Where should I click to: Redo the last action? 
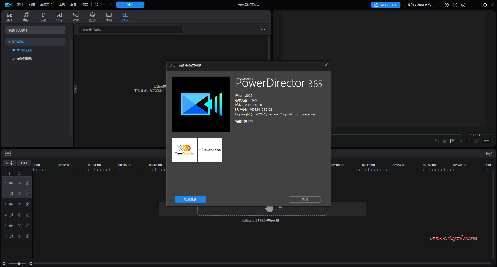point(111,4)
